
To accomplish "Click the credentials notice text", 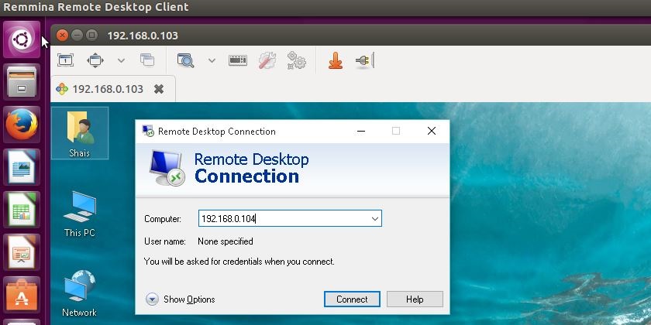I will pos(239,262).
